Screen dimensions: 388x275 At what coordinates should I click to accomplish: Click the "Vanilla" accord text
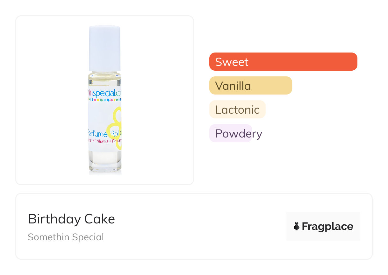(x=233, y=86)
